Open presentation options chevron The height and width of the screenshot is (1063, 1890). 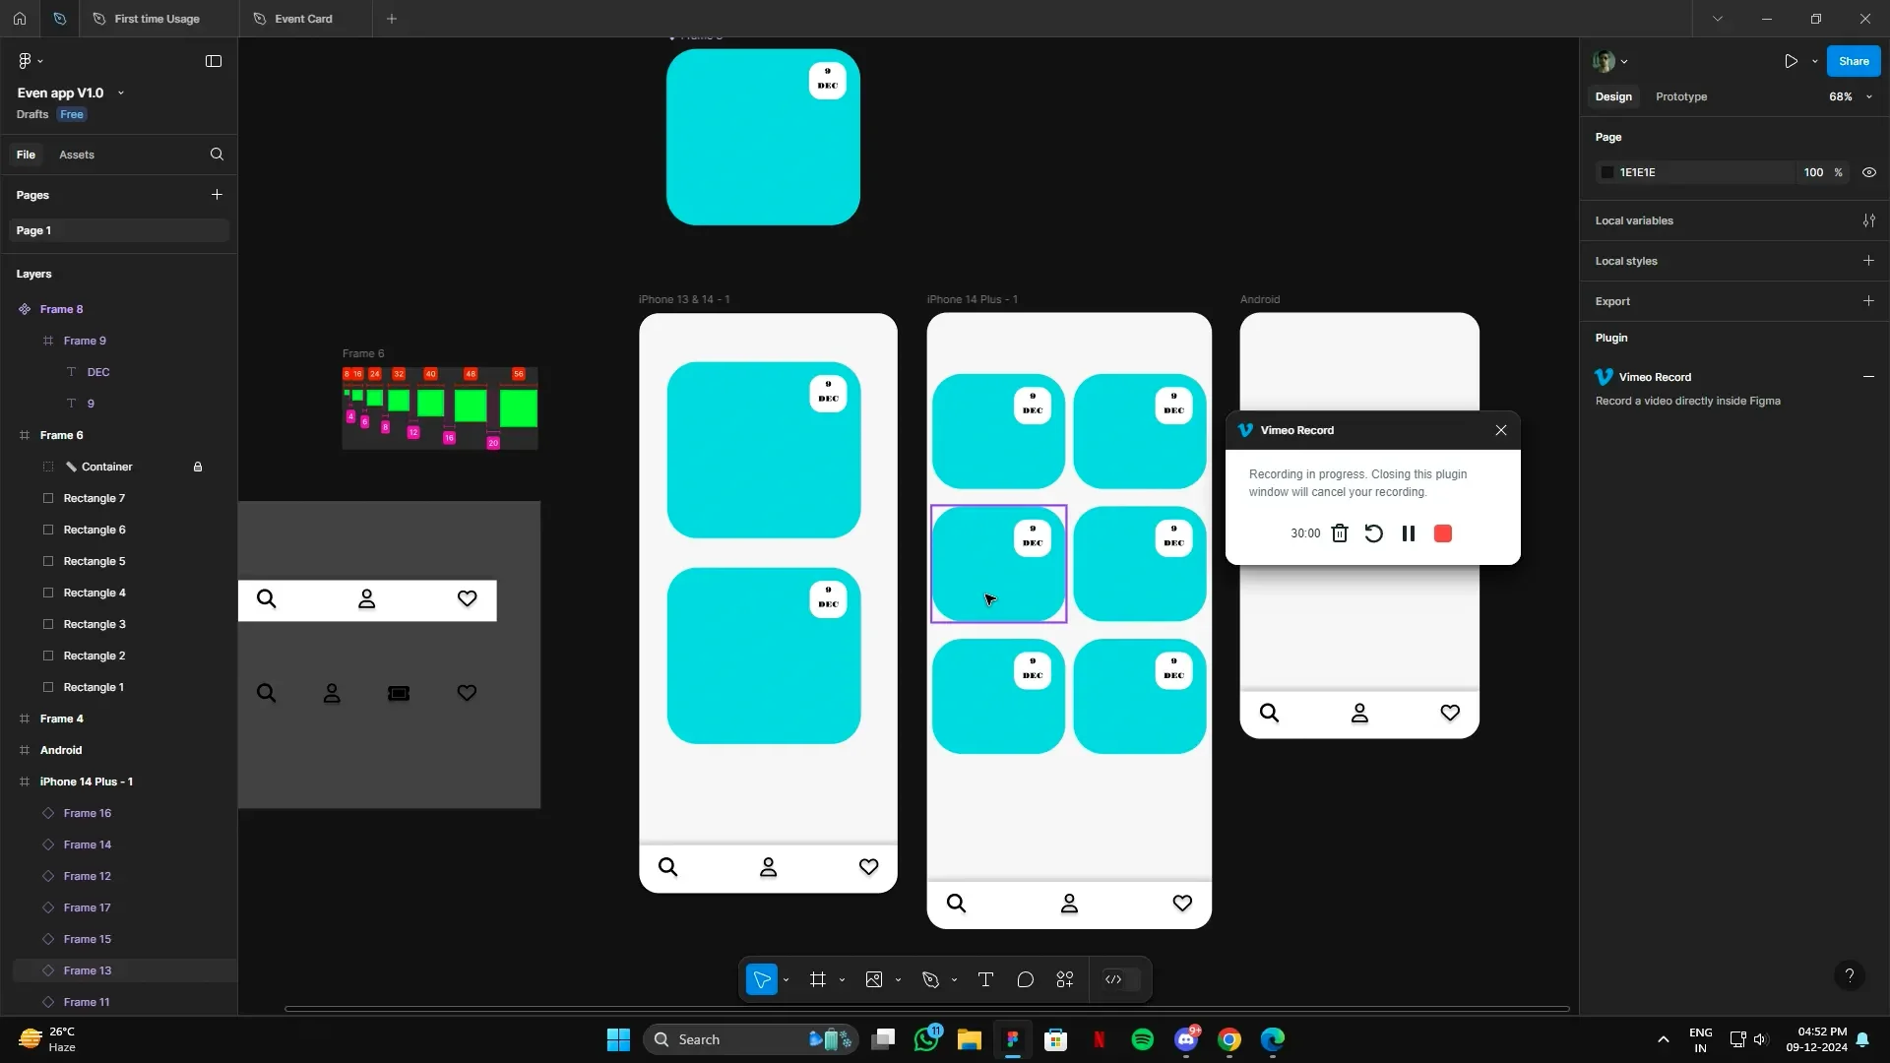pyautogui.click(x=1813, y=60)
